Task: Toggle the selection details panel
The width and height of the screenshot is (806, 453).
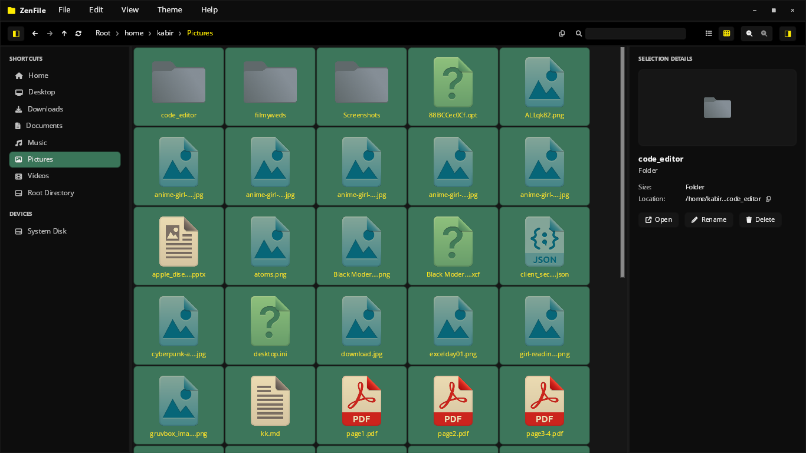Action: coord(788,34)
